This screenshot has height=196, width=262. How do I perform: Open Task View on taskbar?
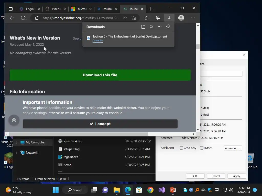[94, 190]
